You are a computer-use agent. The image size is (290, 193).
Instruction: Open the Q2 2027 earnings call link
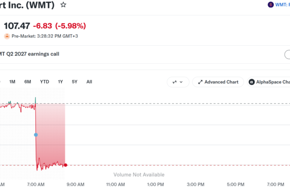29,54
